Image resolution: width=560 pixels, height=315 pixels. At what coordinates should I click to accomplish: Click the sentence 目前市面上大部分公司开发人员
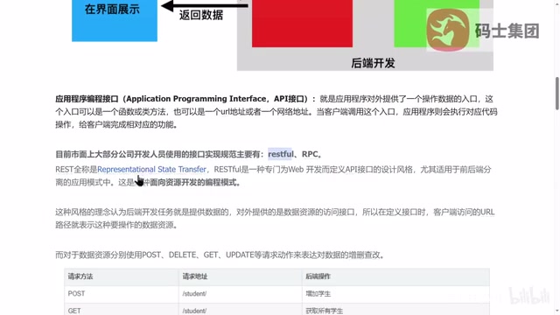point(189,154)
